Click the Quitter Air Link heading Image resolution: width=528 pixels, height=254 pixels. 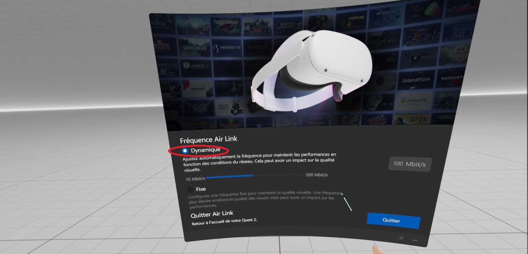pos(212,214)
